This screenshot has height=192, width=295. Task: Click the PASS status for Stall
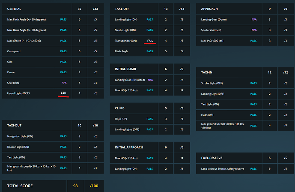[63, 62]
